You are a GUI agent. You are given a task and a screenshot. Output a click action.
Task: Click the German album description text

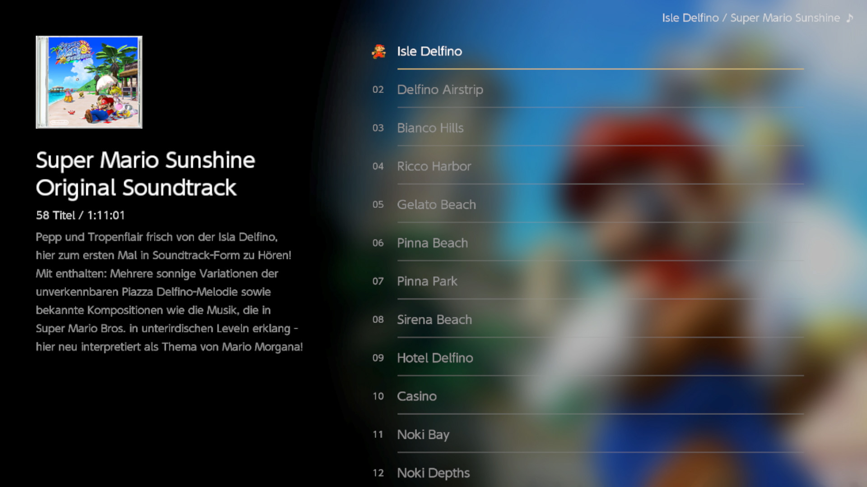tap(169, 292)
